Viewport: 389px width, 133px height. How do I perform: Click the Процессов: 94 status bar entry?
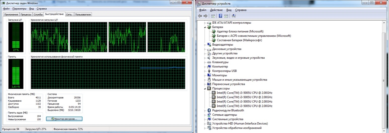click(10, 129)
